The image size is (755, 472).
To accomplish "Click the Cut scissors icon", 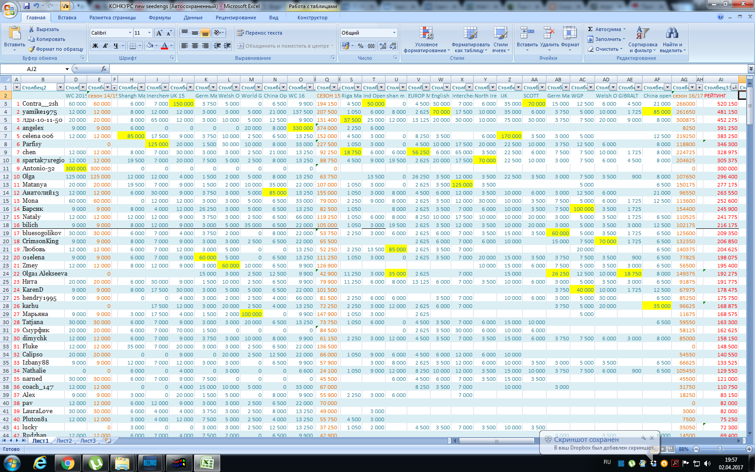I will tap(31, 29).
